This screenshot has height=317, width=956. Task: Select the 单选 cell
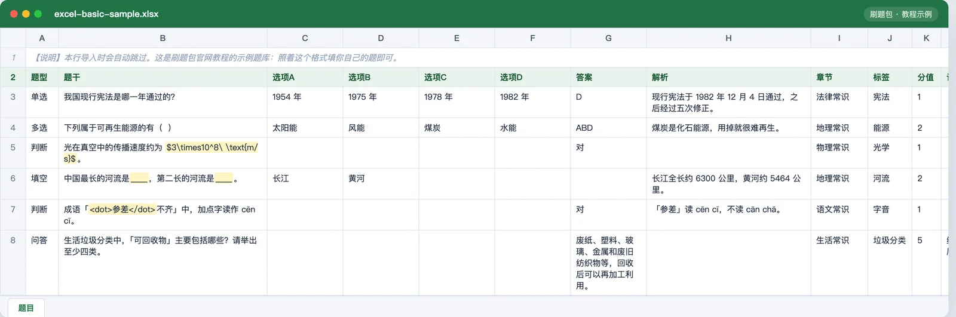[42, 103]
